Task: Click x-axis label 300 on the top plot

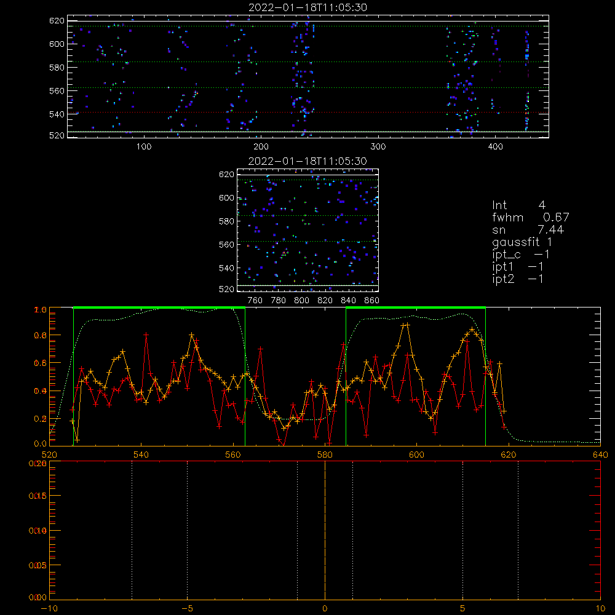Action: (x=378, y=147)
